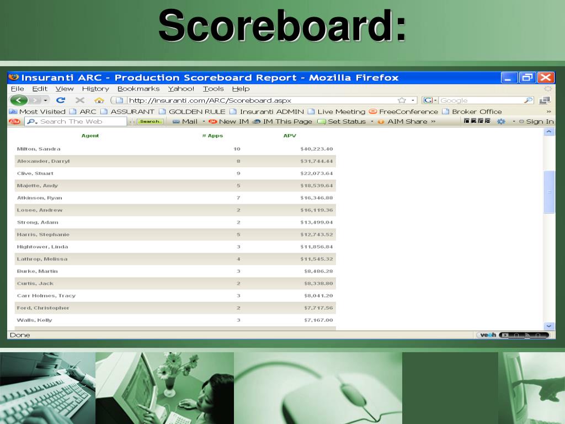Open the ASSURANT bookmark
The image size is (565, 424).
[127, 112]
